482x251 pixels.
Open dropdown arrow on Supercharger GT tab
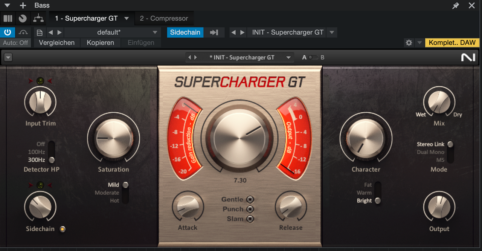127,18
